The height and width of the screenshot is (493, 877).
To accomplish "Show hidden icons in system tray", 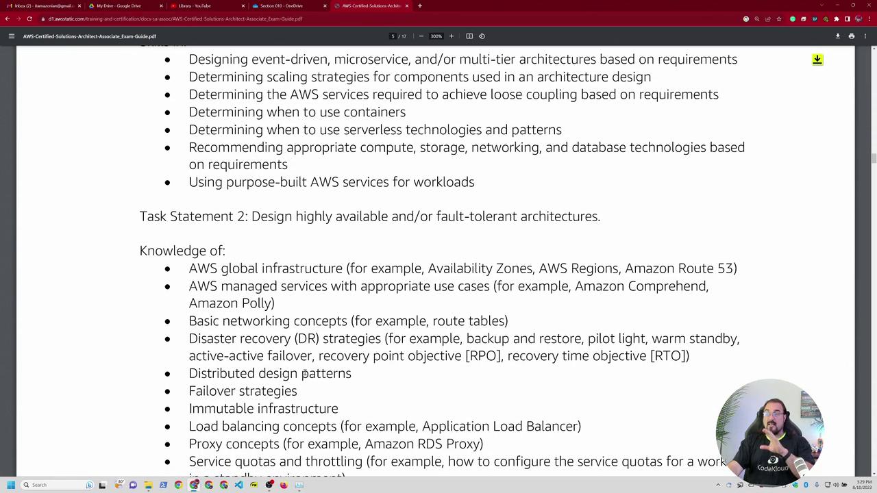I will click(x=718, y=485).
